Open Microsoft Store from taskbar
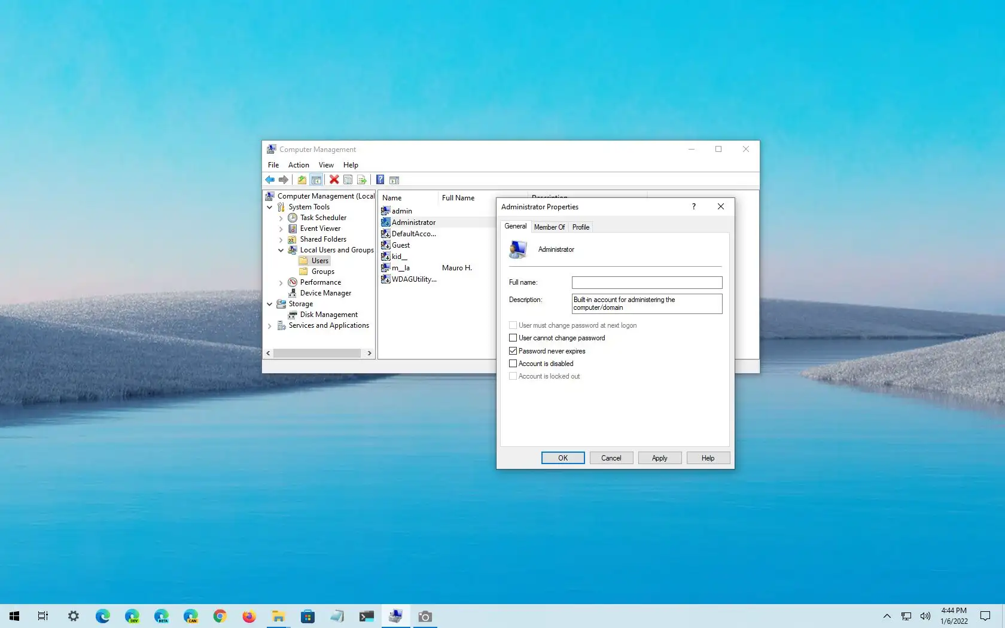1005x628 pixels. coord(307,616)
